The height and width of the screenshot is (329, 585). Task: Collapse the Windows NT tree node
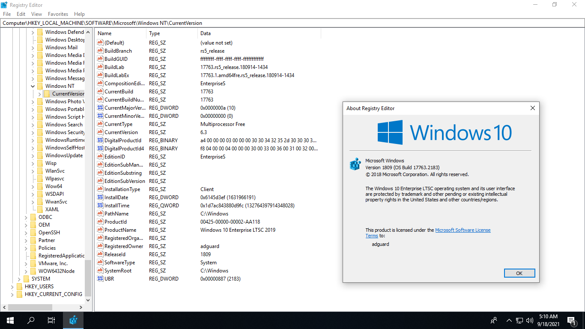coord(33,86)
